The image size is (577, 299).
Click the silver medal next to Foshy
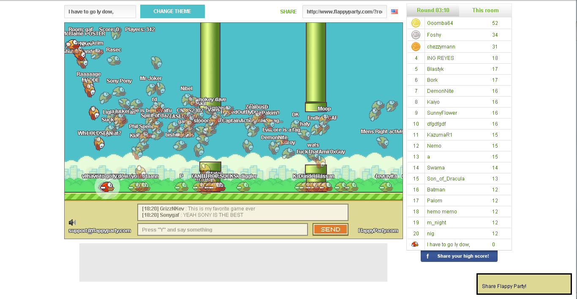point(416,35)
